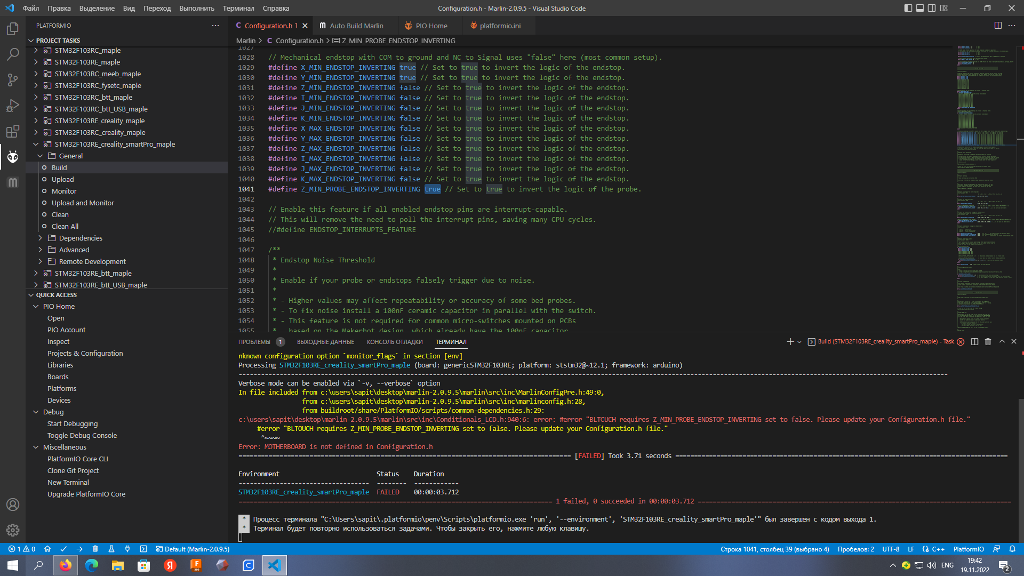Screen dimensions: 1024x576
Task: Open the Customize Layout control
Action: (944, 8)
